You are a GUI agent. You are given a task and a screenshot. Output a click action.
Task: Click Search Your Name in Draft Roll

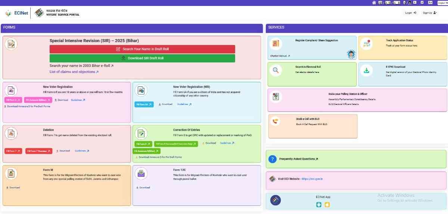click(x=142, y=49)
